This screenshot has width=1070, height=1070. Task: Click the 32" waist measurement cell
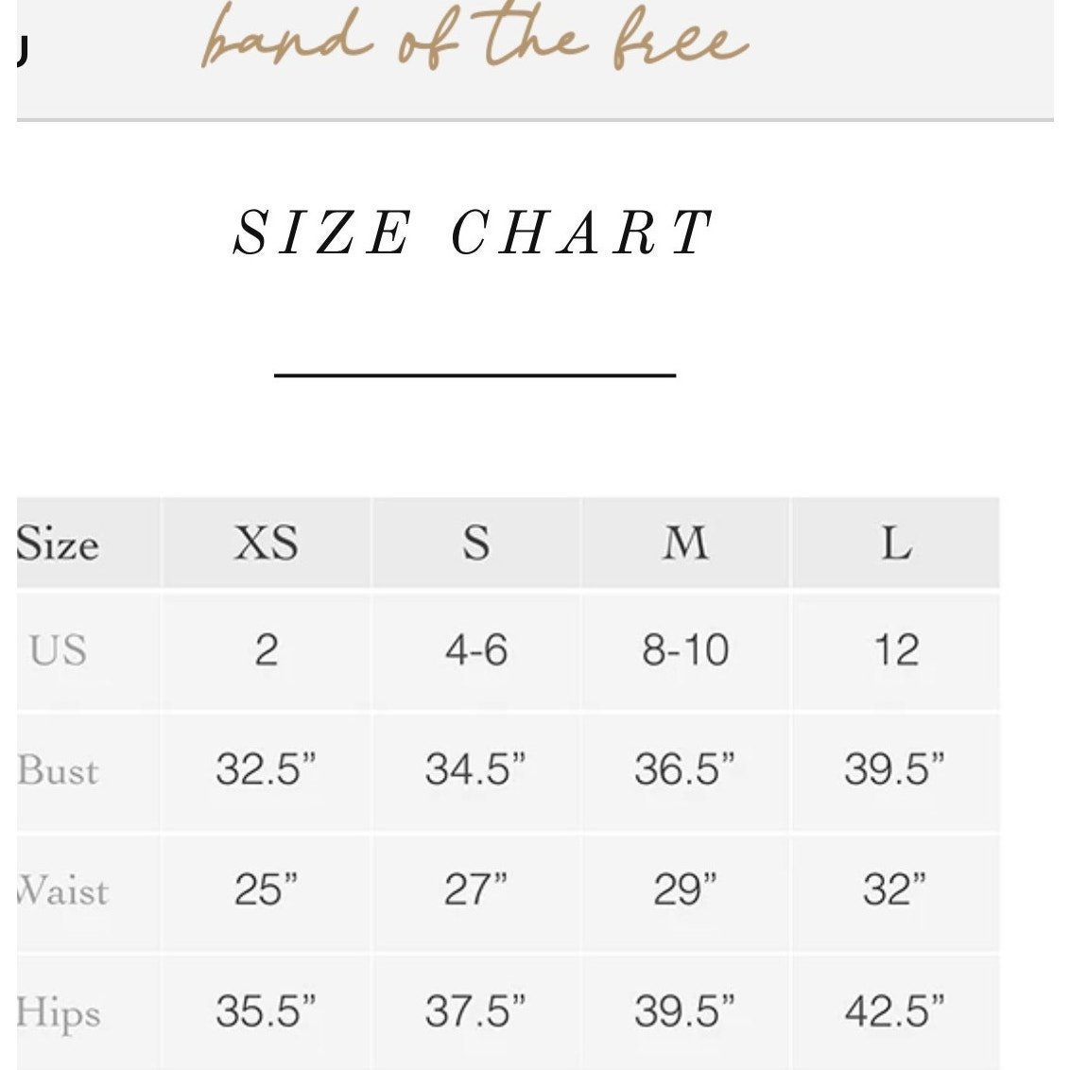[896, 892]
